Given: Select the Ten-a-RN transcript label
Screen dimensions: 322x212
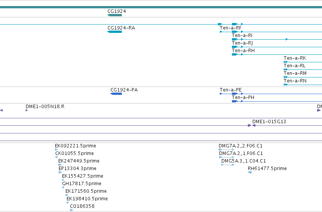Looking at the screenshot, I should click(x=295, y=81).
